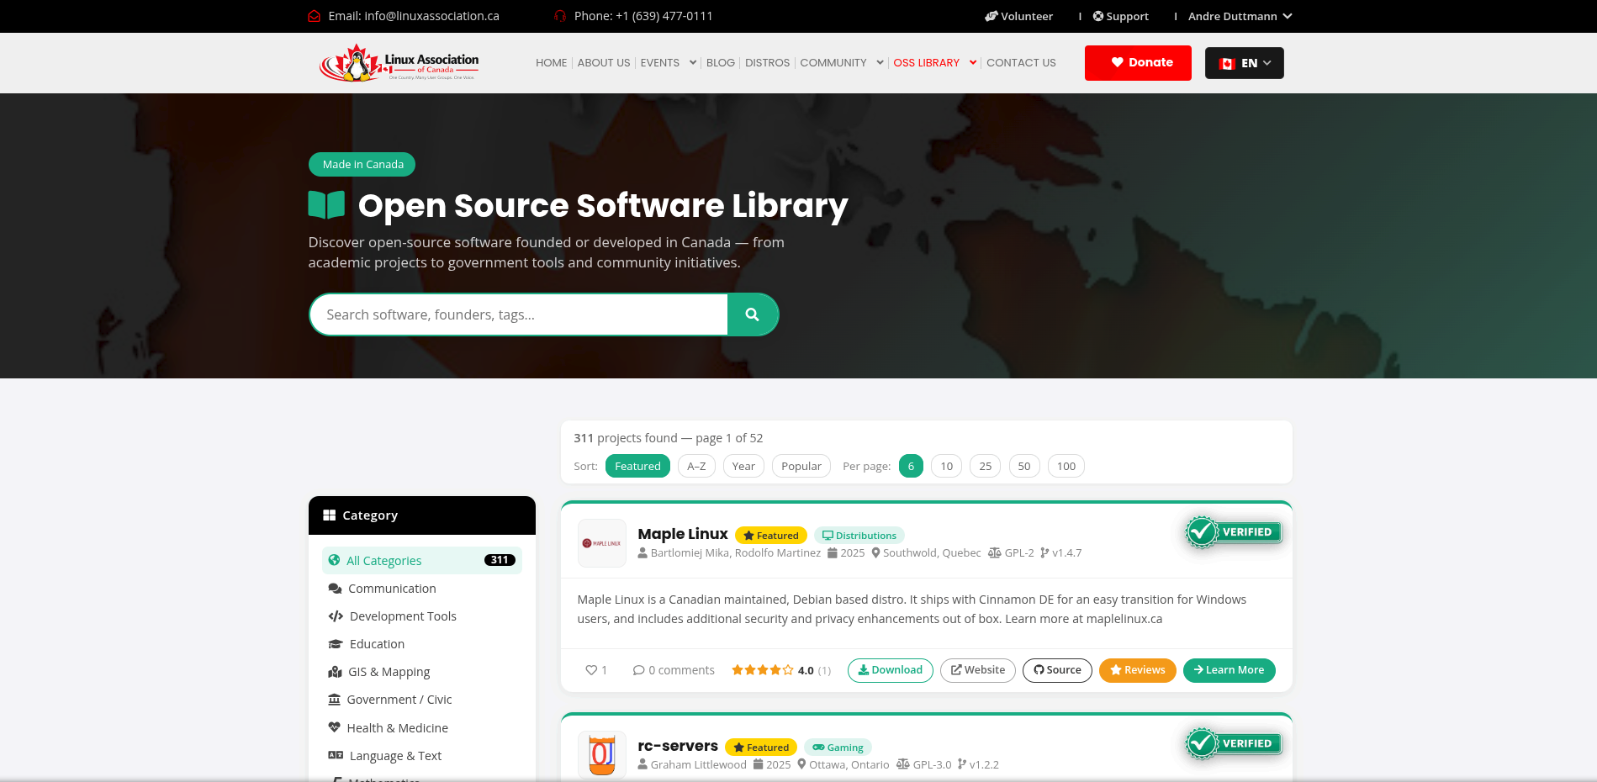Viewport: 1597px width, 782px height.
Task: Open Maple Linux Reviews
Action: (1138, 670)
